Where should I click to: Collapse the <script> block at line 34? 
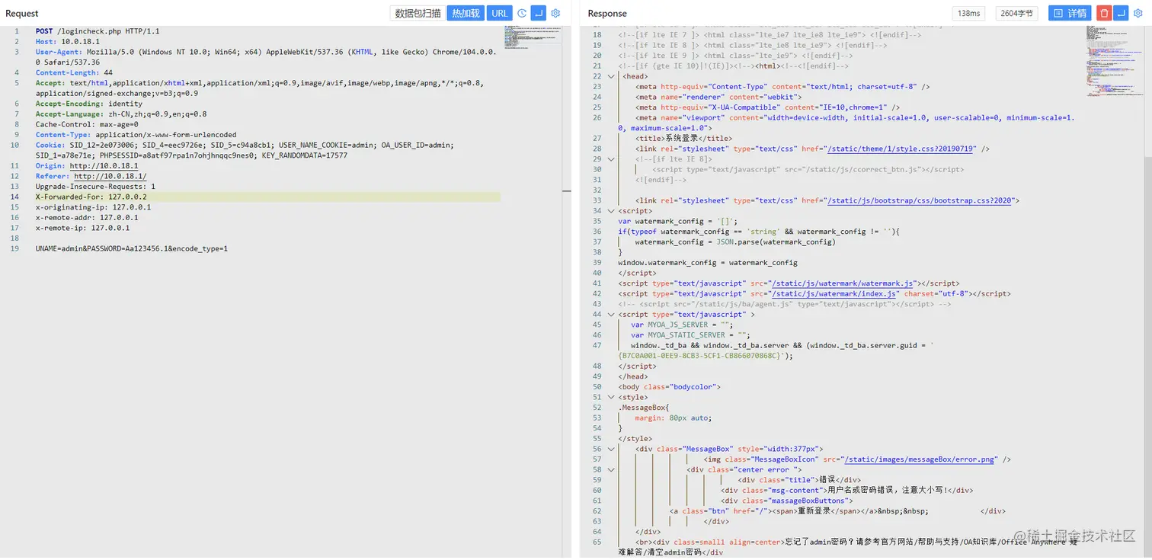click(610, 211)
